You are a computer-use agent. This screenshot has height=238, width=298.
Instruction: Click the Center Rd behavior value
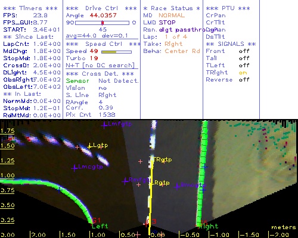coord(182,51)
